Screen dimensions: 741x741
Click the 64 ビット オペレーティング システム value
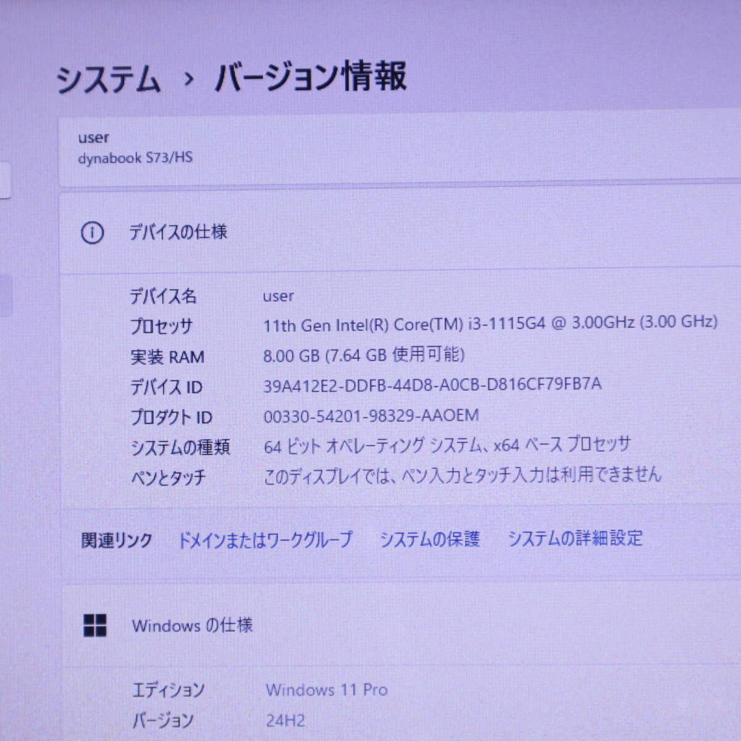pos(448,445)
